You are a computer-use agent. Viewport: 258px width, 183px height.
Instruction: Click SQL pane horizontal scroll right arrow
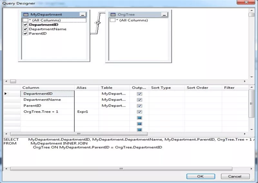(x=252, y=169)
